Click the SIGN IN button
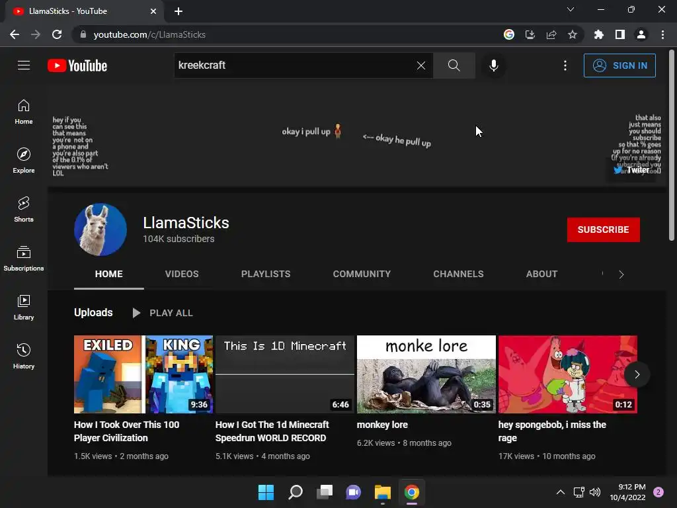The height and width of the screenshot is (508, 677). 619,65
